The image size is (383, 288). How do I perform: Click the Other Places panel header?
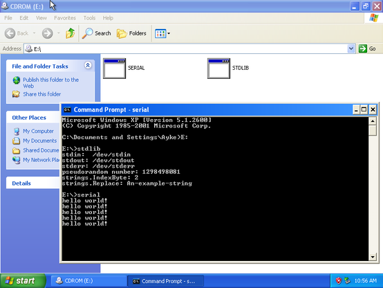point(32,118)
